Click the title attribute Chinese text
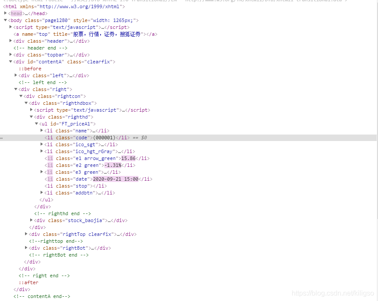Screen dimensions: 378x301 point(107,34)
